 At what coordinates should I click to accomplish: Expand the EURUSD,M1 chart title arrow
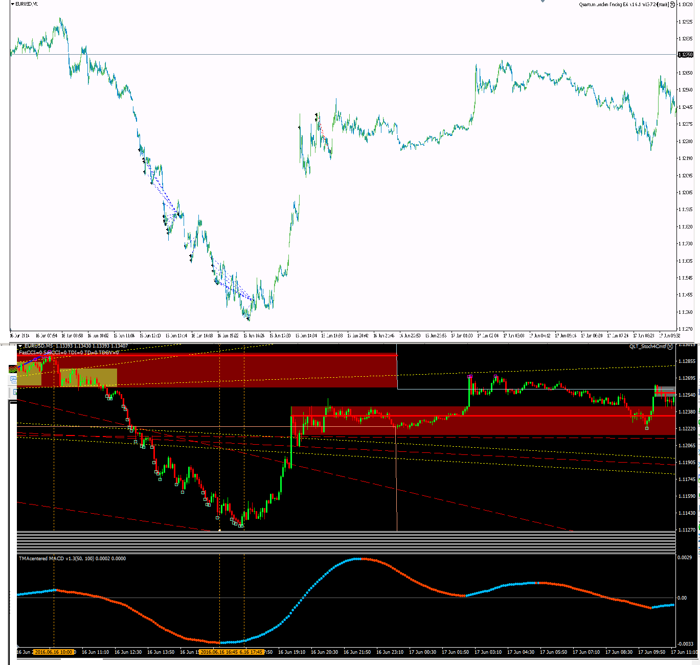point(13,4)
